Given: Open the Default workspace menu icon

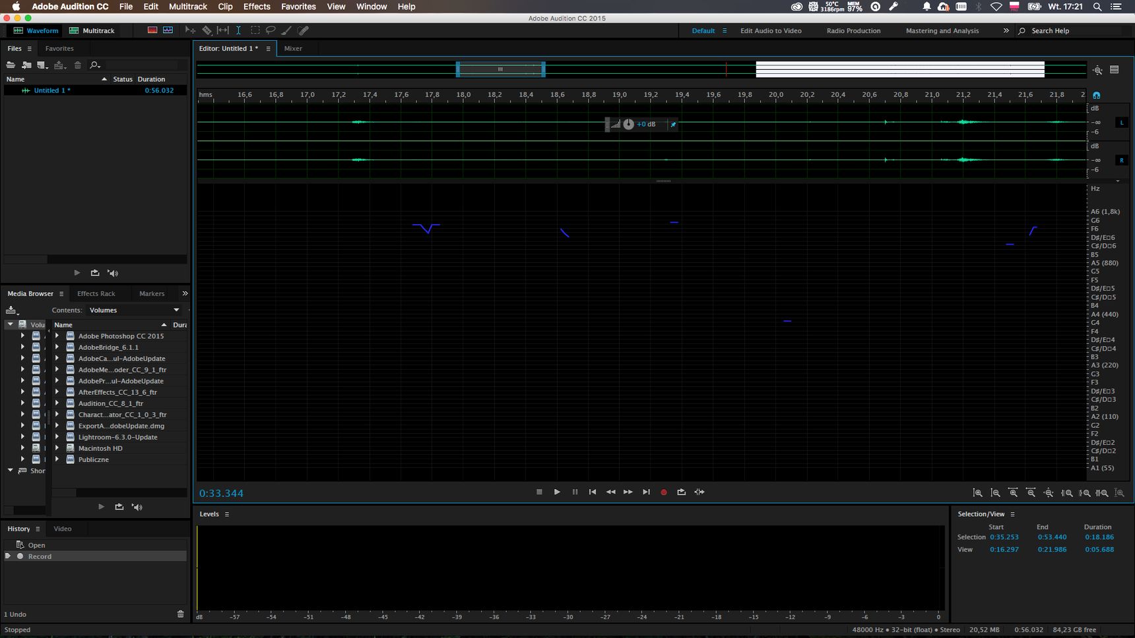Looking at the screenshot, I should point(725,30).
